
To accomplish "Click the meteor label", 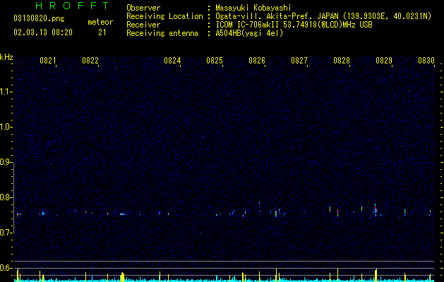I will click(100, 22).
